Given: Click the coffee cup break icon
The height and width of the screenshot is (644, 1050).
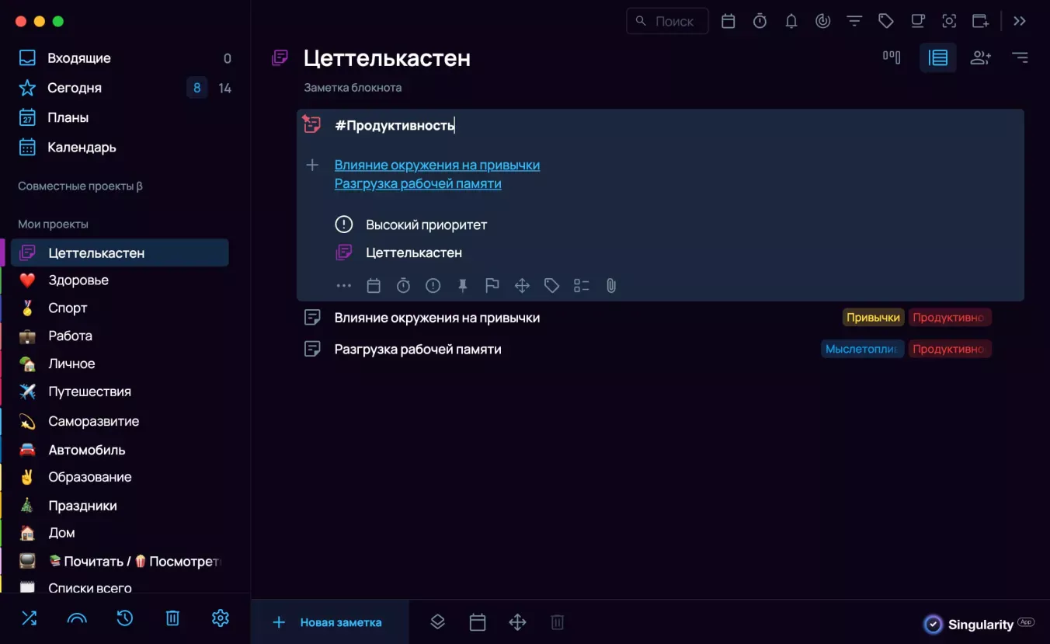Looking at the screenshot, I should coord(917,21).
